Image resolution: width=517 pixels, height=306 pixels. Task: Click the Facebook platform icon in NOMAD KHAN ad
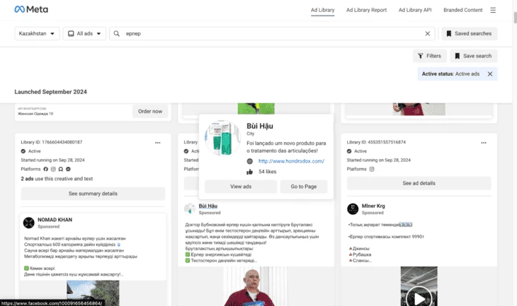tap(46, 169)
